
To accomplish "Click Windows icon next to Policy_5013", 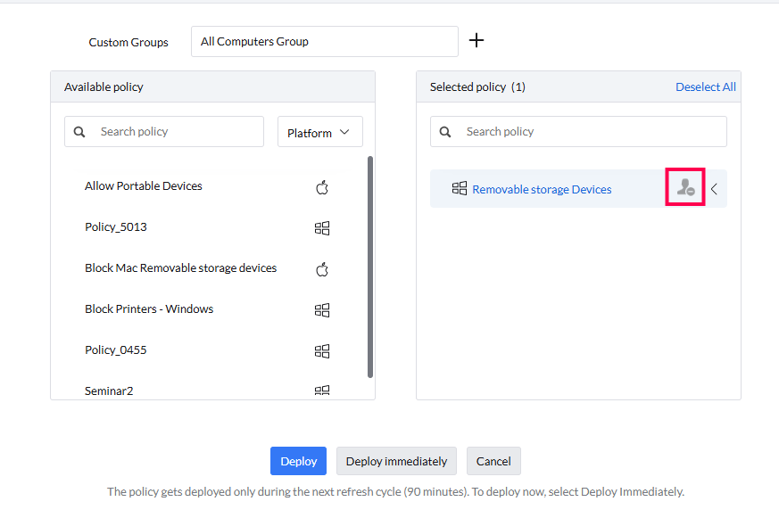I will (322, 228).
